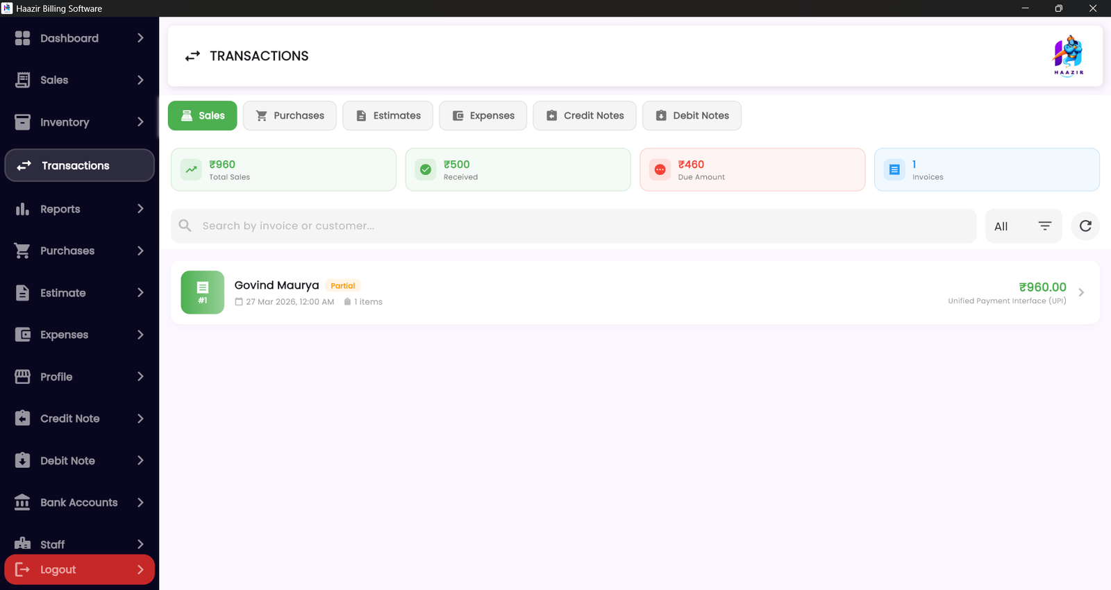
Task: Open the Estimate menu in sidebar
Action: 62,293
